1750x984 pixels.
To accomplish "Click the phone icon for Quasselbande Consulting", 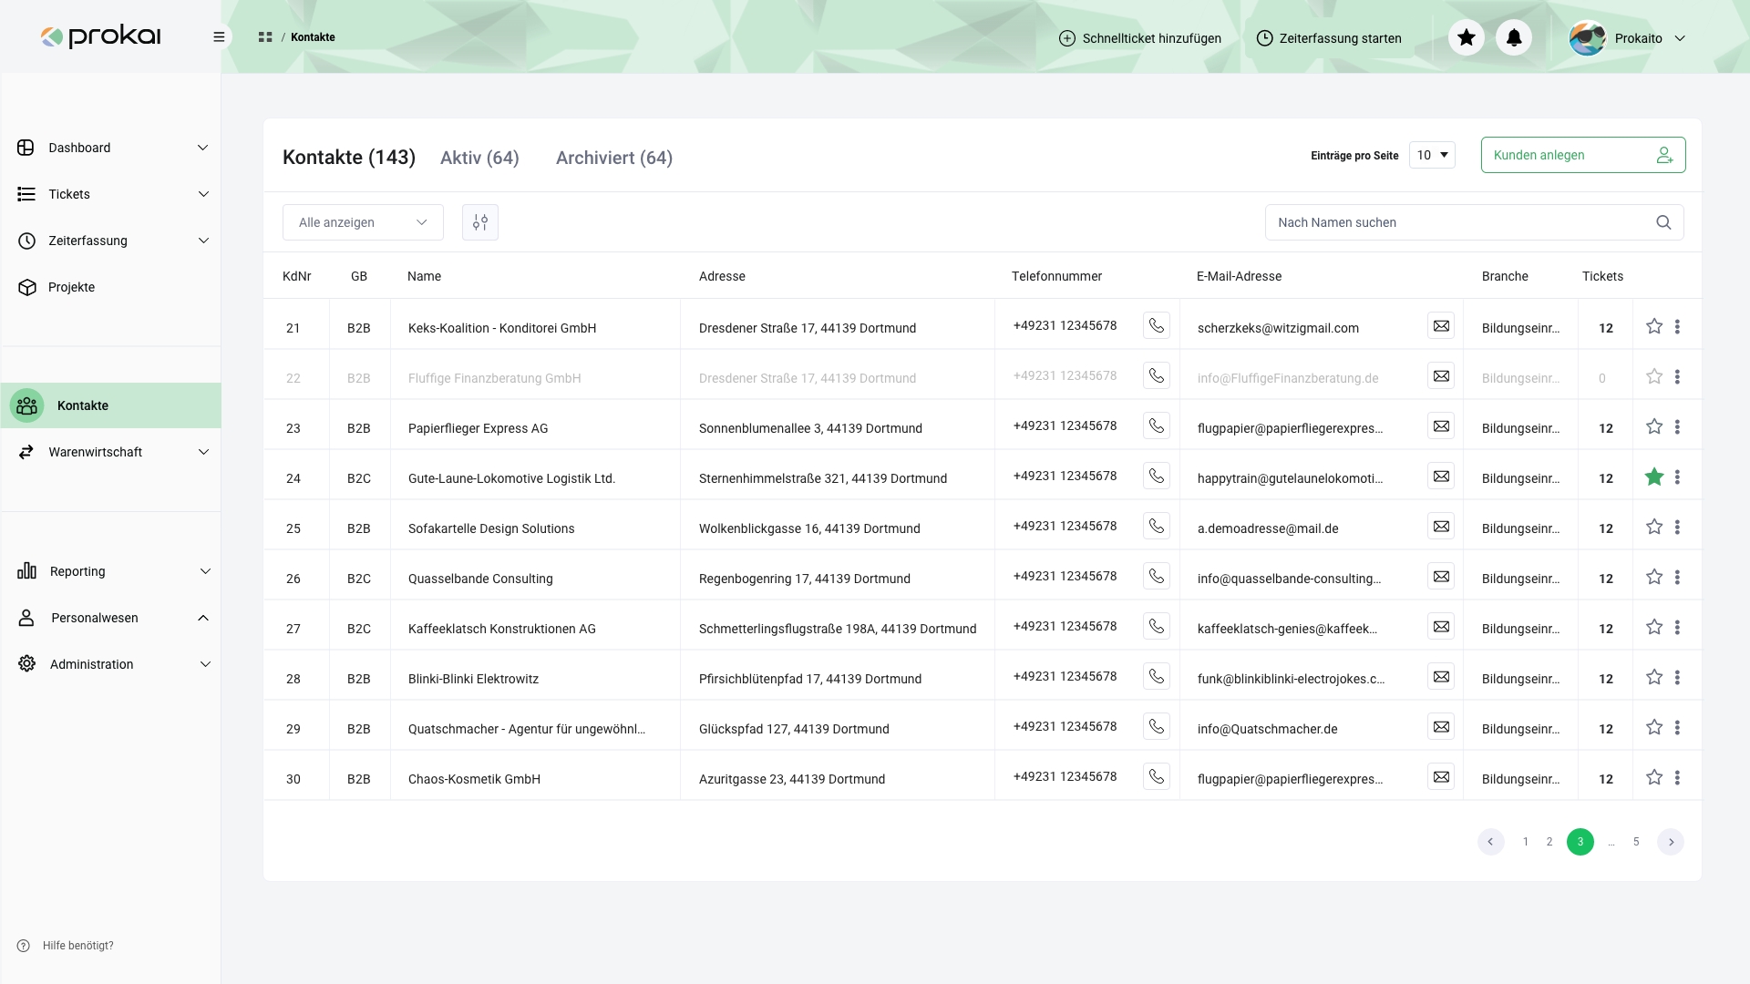I will (x=1157, y=577).
